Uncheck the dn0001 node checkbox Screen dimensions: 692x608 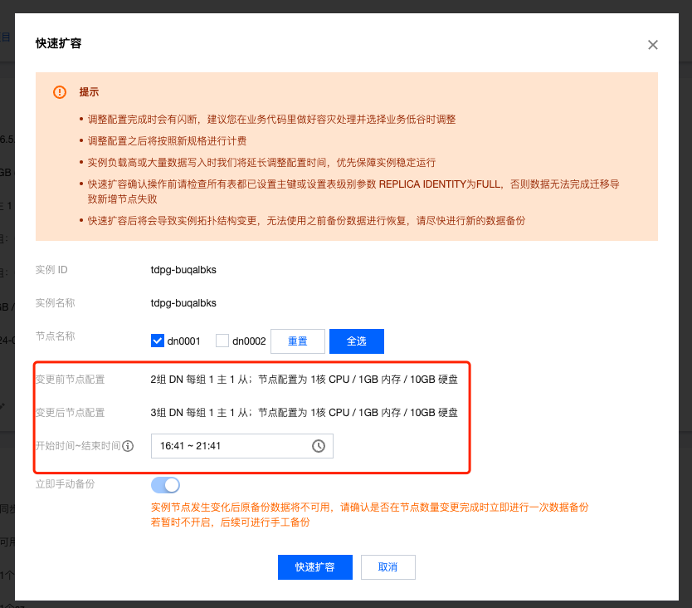coord(158,341)
